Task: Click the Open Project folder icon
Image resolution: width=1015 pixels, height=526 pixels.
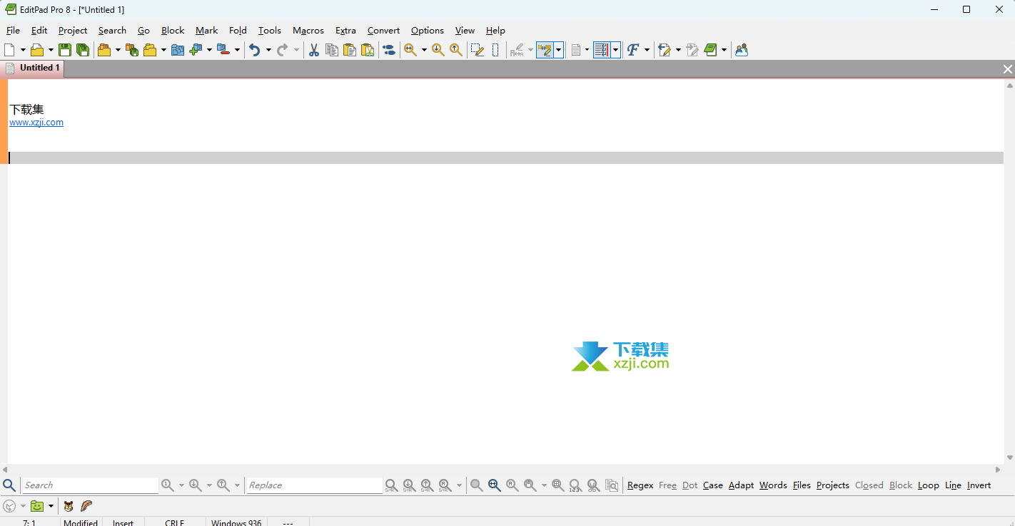Action: coord(104,50)
